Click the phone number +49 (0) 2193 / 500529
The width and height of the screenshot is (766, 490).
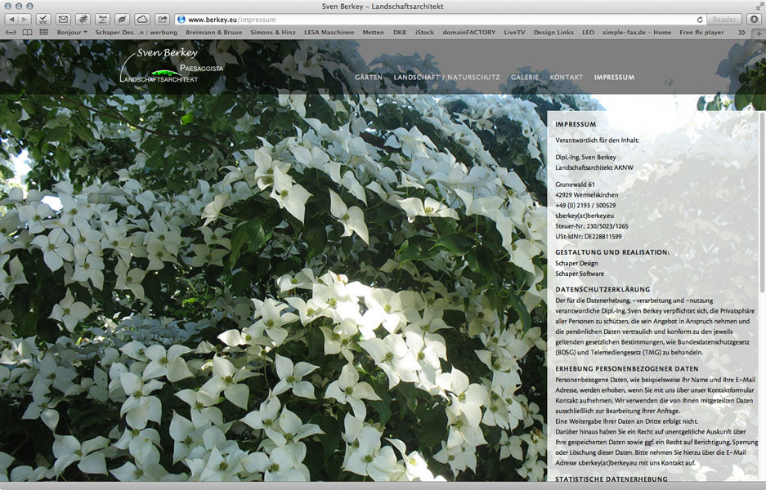[585, 206]
